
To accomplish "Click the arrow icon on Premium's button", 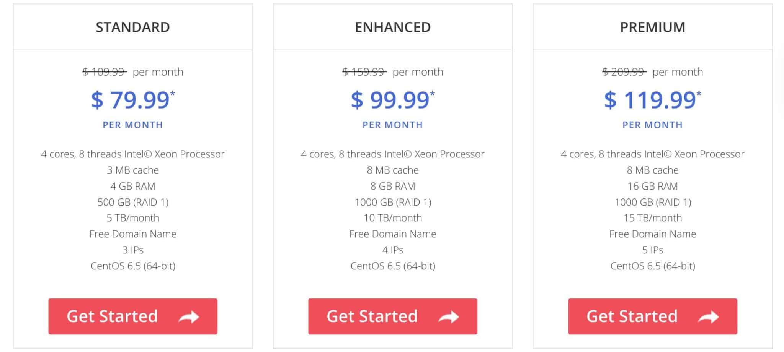I will click(709, 317).
